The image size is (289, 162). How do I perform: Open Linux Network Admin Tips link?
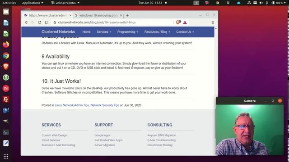72,105
